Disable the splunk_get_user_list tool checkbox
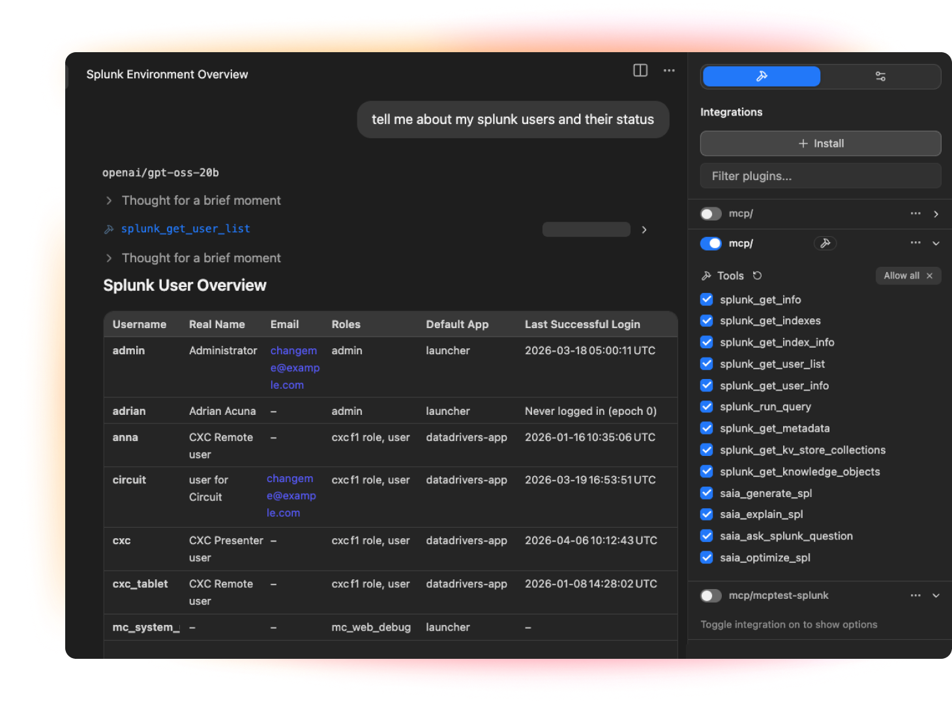This screenshot has height=711, width=952. coord(706,364)
